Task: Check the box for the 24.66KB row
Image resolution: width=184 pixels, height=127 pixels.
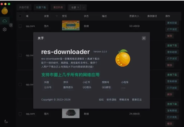Action: point(20,114)
